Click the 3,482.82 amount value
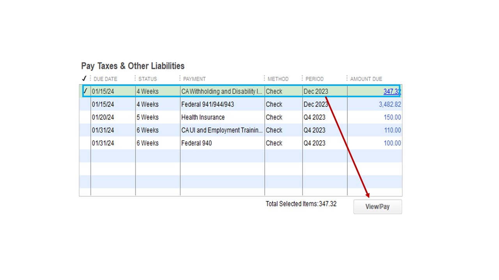This screenshot has height=280, width=499. pos(391,104)
